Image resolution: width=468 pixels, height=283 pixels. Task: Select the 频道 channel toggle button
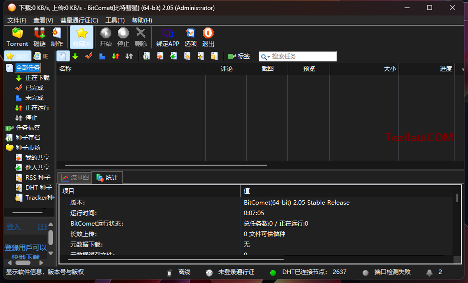coord(17,56)
